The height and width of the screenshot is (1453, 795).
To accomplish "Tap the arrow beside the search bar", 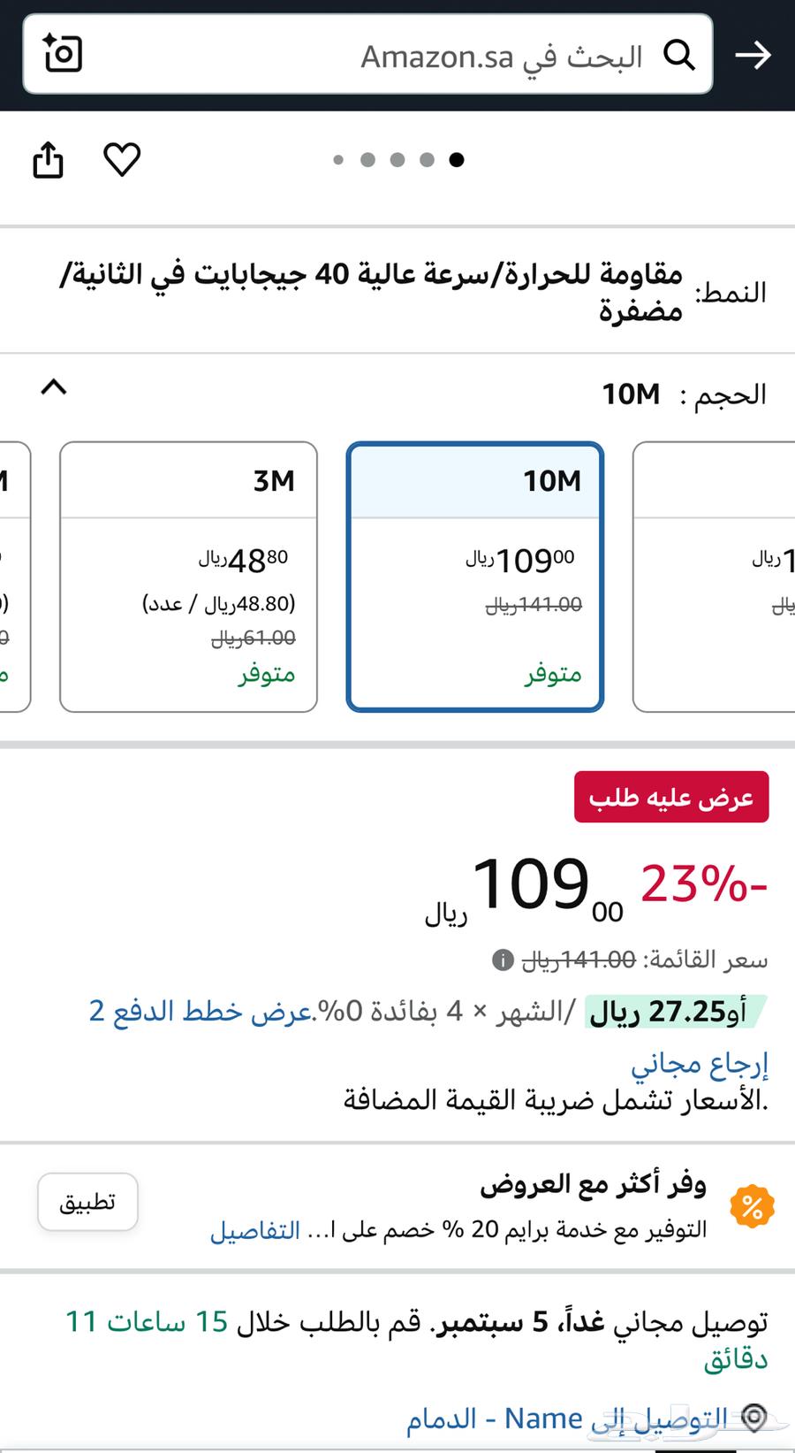I will 753,55.
